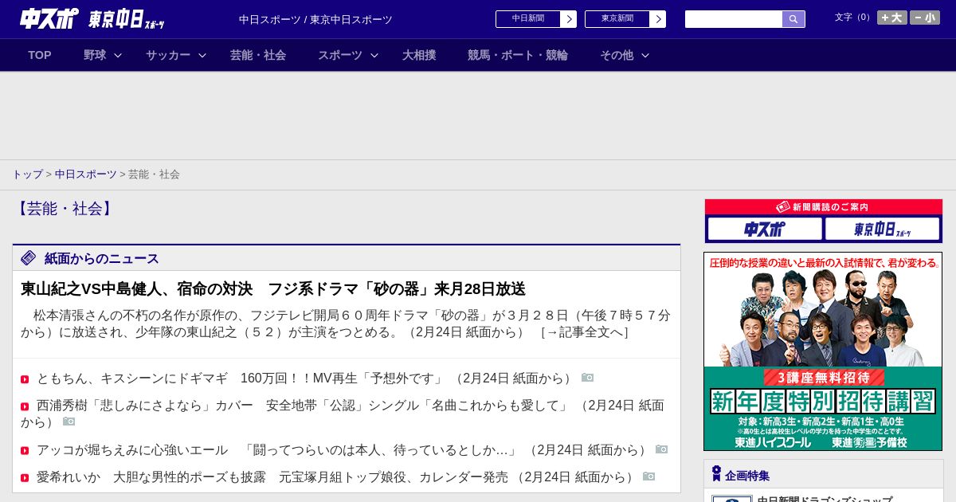
Task: Click 中日スポーツ / 東京中日スポーツ header text
Action: (x=315, y=19)
